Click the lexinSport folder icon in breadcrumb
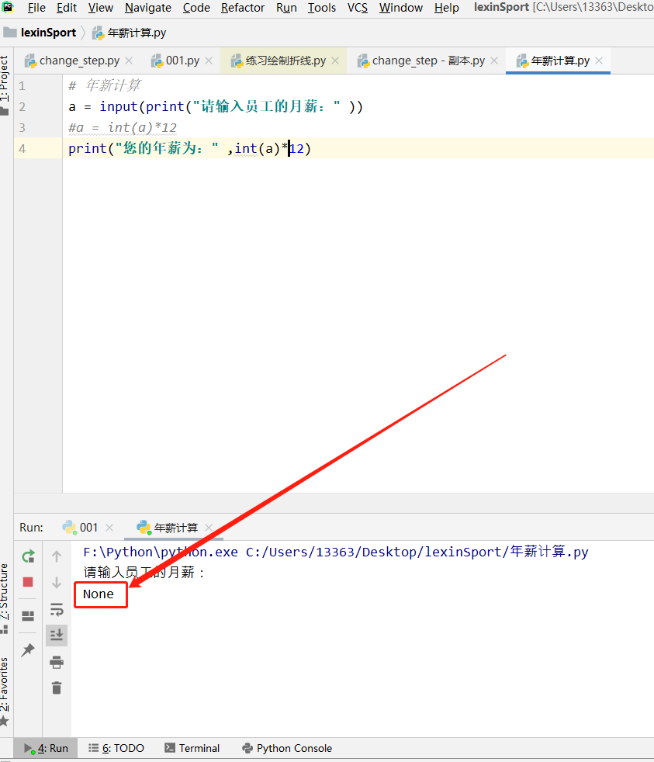Viewport: 654px width, 762px height. click(x=10, y=33)
